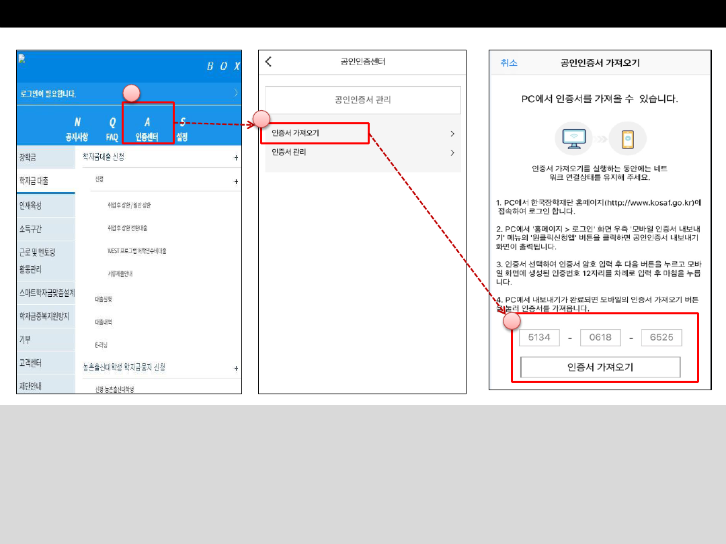Open WEST 프로그램 어학연수비대출 item
This screenshot has height=544, width=726.
[x=136, y=251]
